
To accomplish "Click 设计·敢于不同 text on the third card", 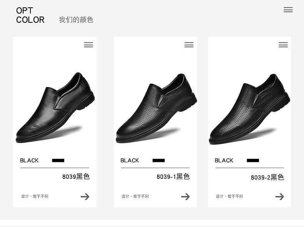I will pos(230,196).
